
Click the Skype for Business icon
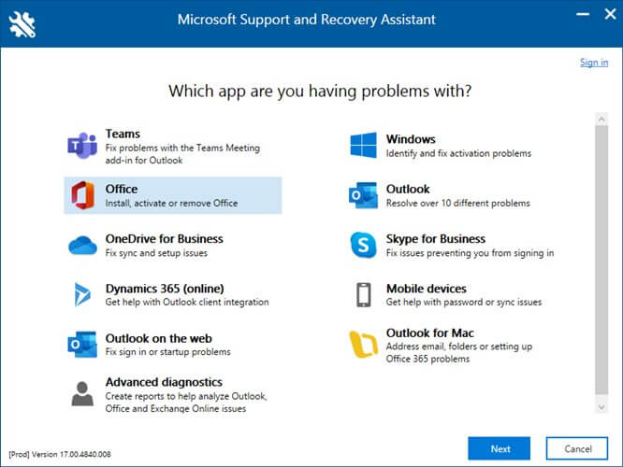click(363, 245)
